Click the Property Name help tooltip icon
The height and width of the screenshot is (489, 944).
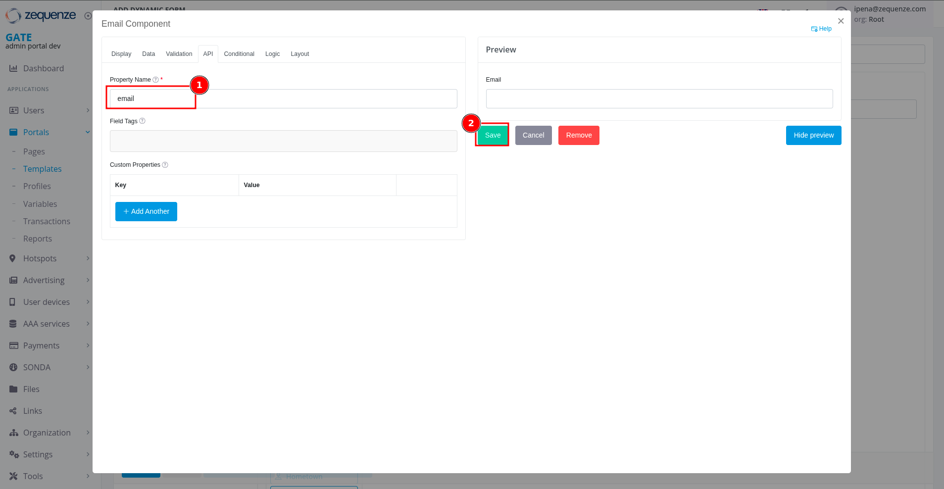(x=155, y=80)
